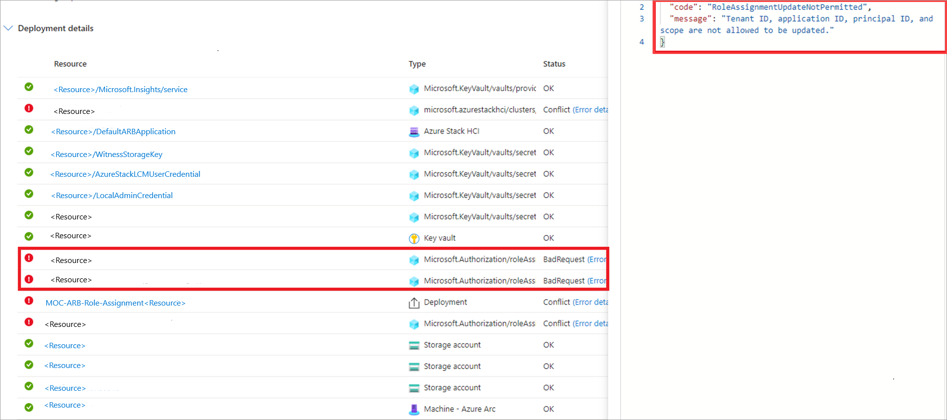Click the green check beside Microsoft.Insights/service
The image size is (947, 420).
[29, 87]
